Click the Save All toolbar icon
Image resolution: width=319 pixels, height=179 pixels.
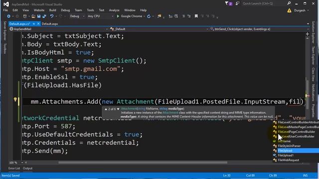point(44,16)
